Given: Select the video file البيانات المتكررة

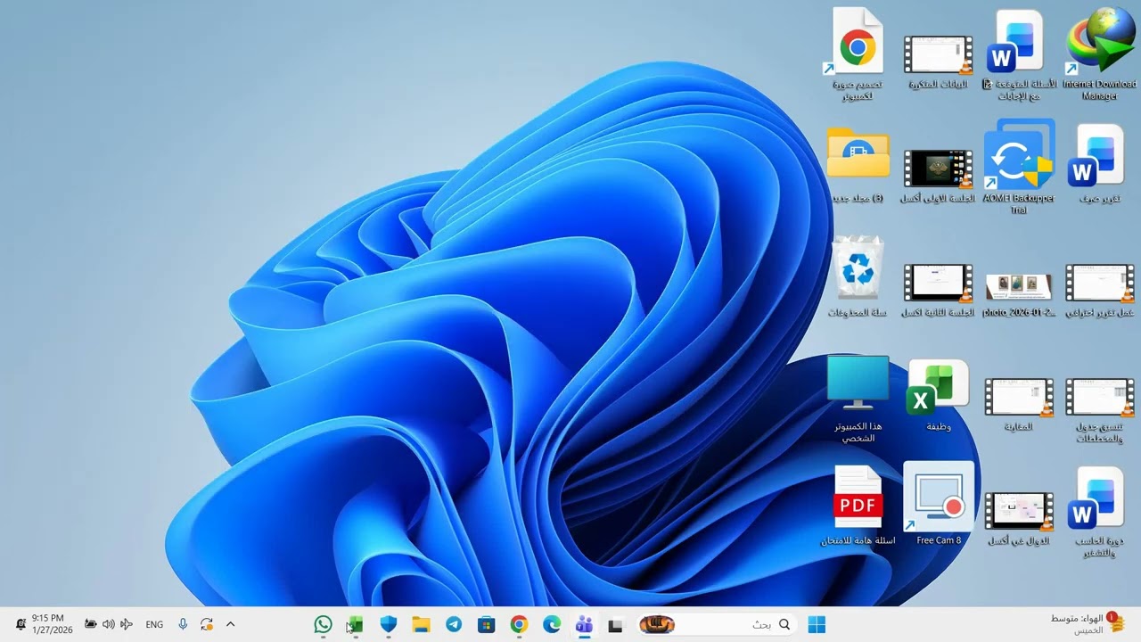Looking at the screenshot, I should tap(938, 61).
